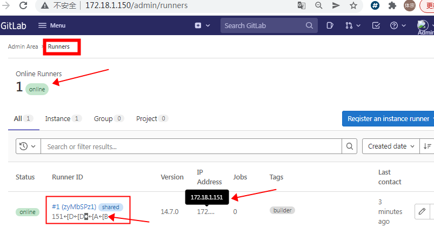Click the send/share arrow icon in address bar
The width and height of the screenshot is (434, 227).
(x=336, y=5)
